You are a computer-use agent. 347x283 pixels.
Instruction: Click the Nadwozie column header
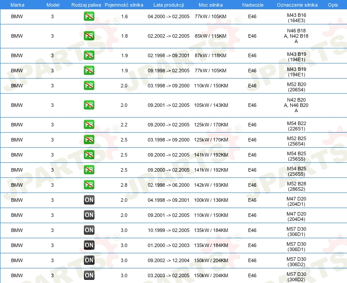tap(253, 5)
